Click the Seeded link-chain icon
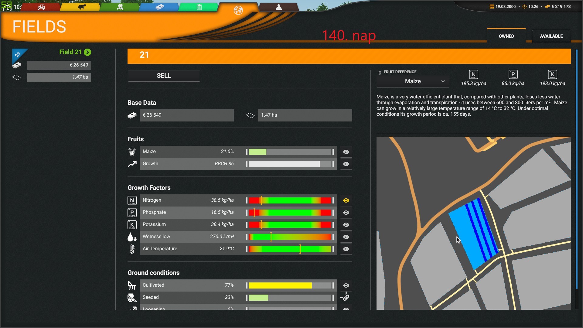The height and width of the screenshot is (328, 583). [346, 297]
